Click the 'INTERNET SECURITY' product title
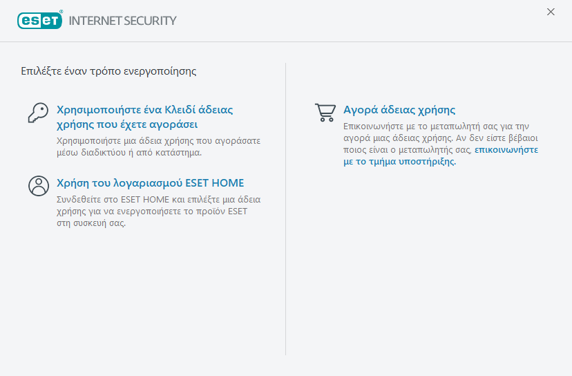 coord(122,21)
